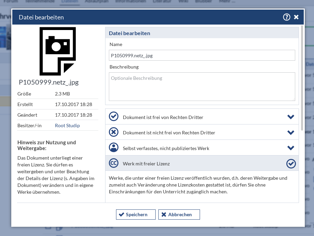Click the checkmark circle icon for rights-free document

click(x=113, y=117)
